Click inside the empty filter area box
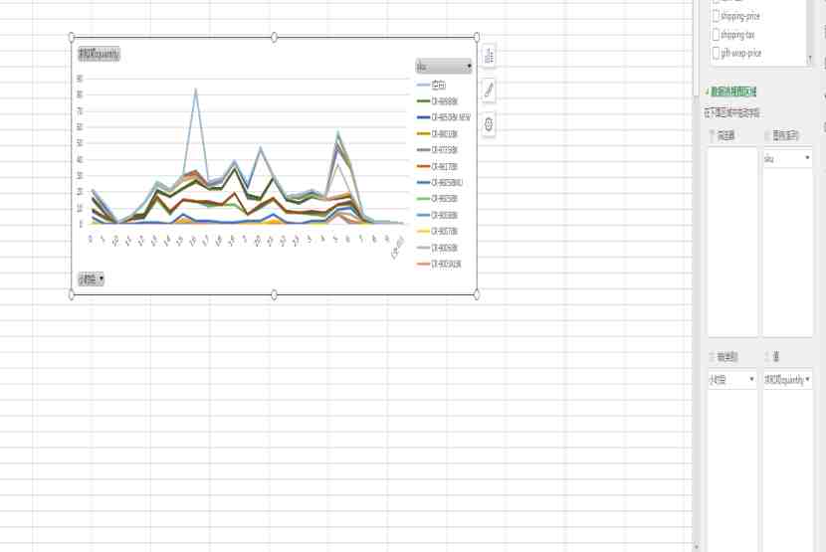The height and width of the screenshot is (552, 826). click(x=731, y=242)
